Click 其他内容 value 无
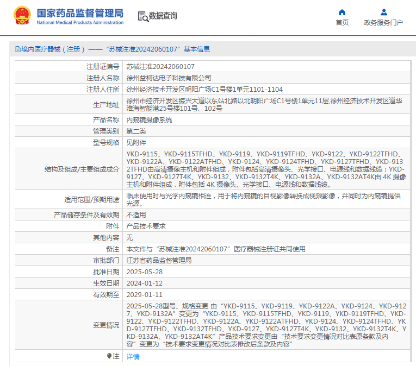Image resolution: width=416 pixels, height=366 pixels. pyautogui.click(x=129, y=237)
